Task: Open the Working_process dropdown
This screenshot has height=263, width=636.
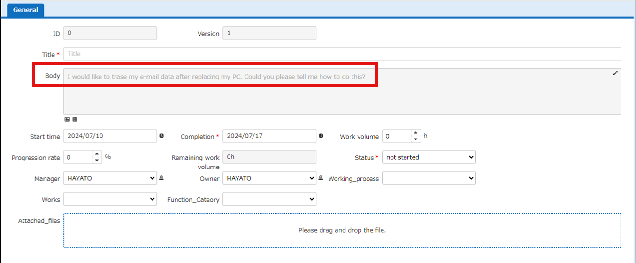Action: 429,178
